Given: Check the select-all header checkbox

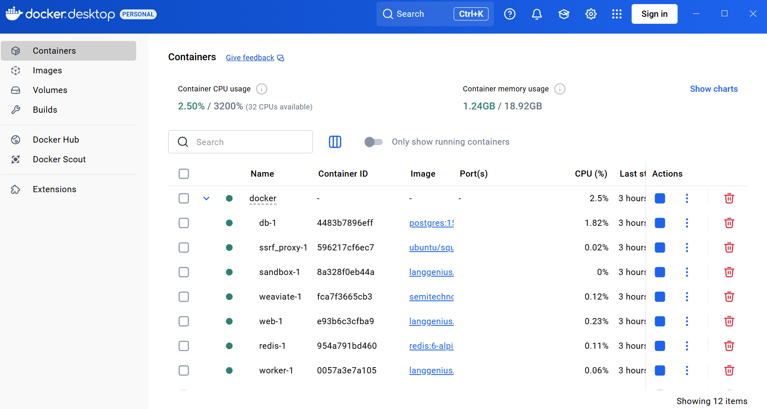Looking at the screenshot, I should pos(184,174).
